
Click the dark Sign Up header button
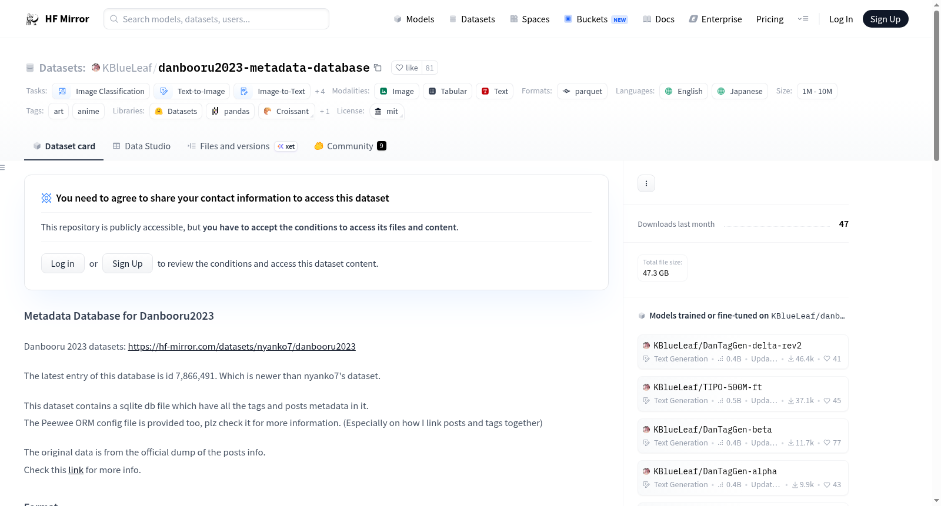point(885,19)
